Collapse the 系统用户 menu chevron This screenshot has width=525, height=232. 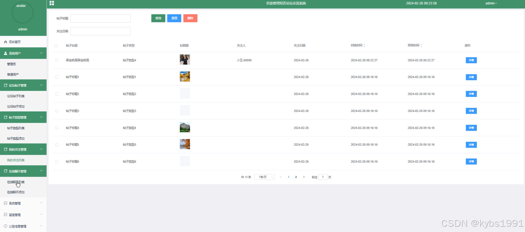[41, 53]
